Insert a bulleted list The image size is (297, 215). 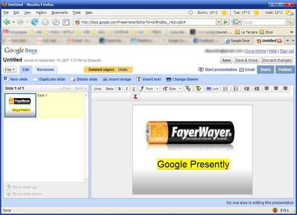click(236, 89)
